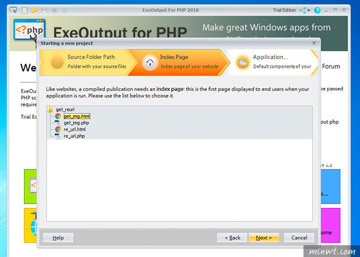Click the empty area of the file list
Screen dimensions: 360x257
tap(179, 180)
